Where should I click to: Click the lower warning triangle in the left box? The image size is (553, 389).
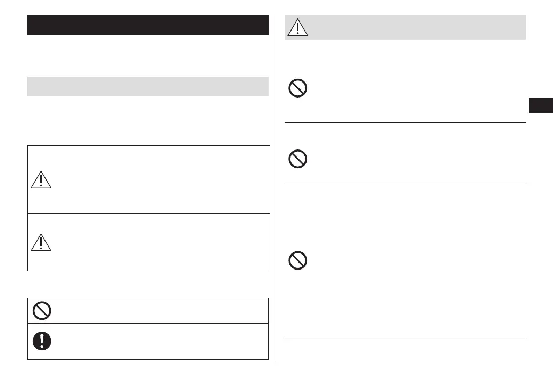(41, 242)
